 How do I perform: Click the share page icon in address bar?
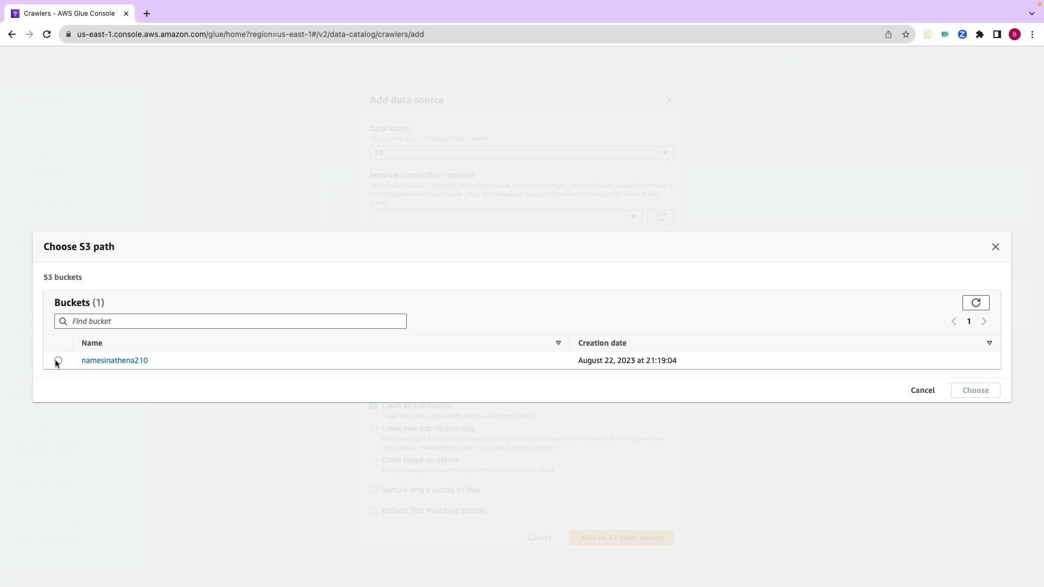point(888,34)
